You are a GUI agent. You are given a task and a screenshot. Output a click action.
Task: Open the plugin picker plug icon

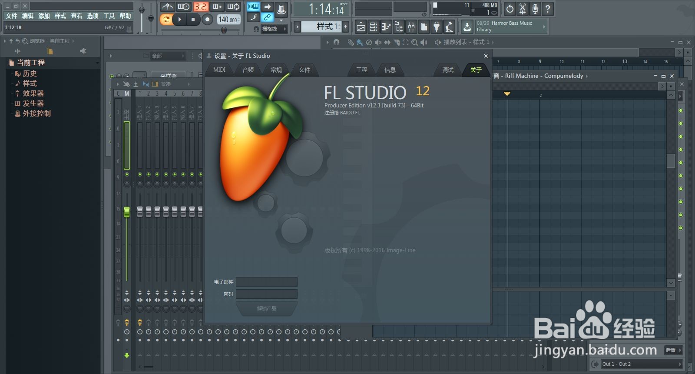tap(437, 27)
